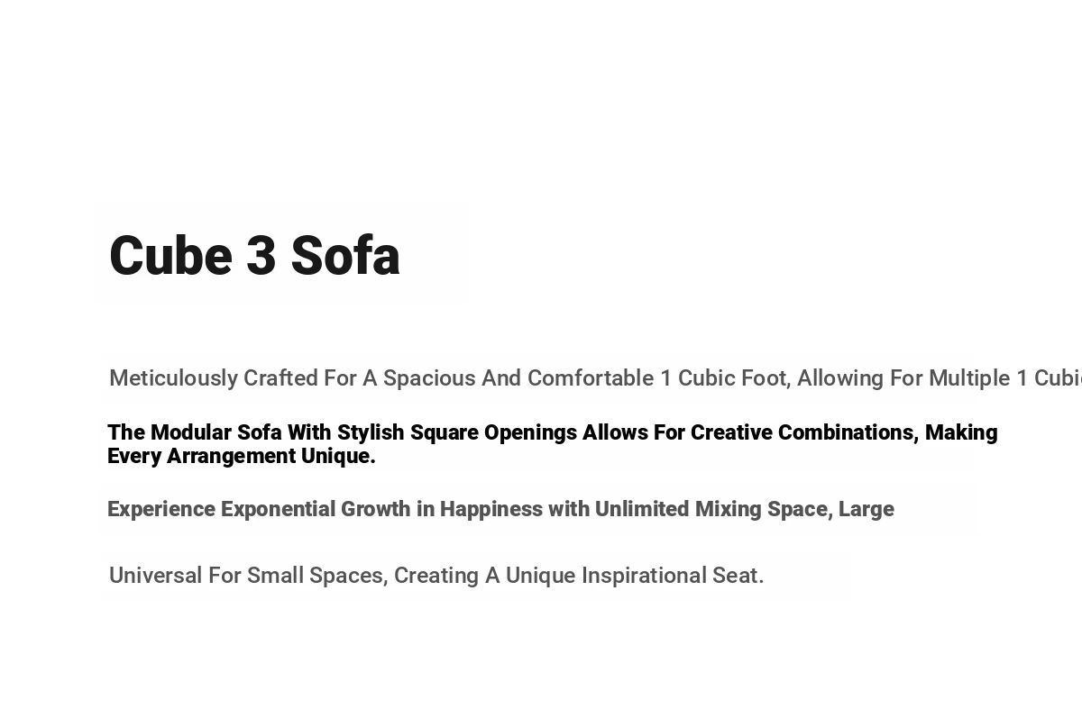
Task: Click the phrase "Unique Inspirational Seat."
Action: [x=635, y=576]
